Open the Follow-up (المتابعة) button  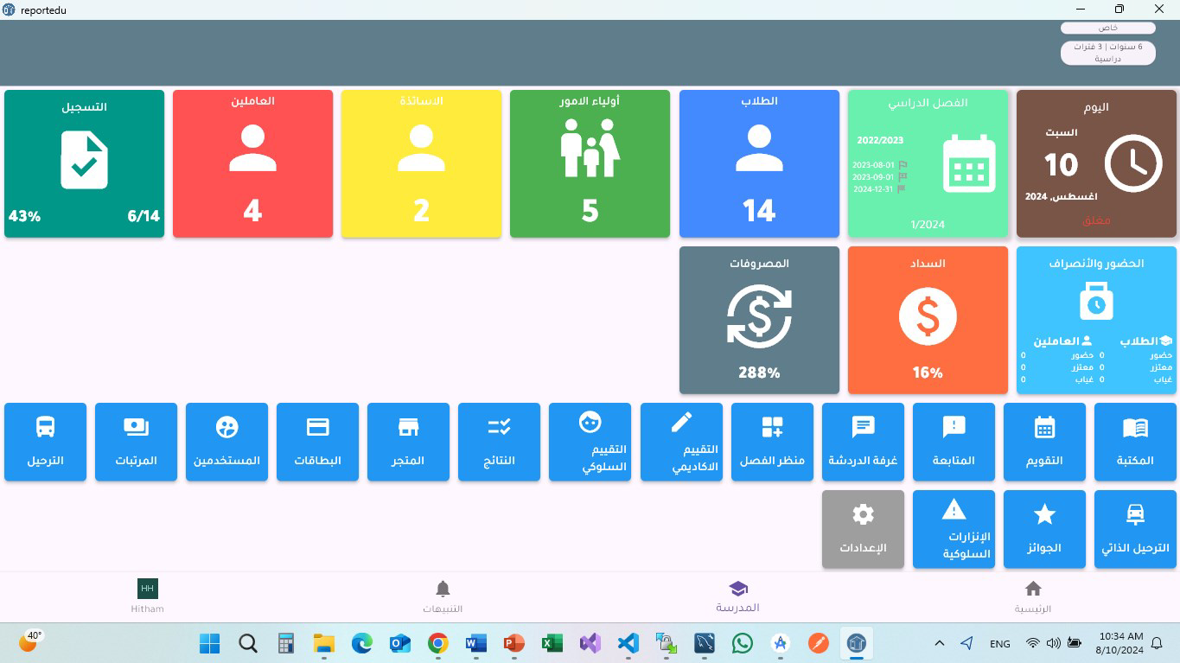[954, 442]
